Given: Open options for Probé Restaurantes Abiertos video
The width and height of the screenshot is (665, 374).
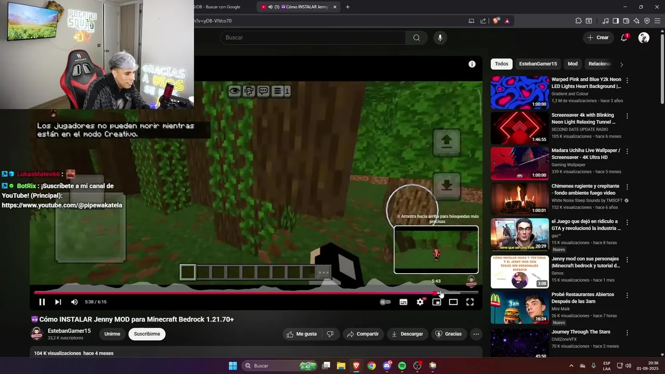Looking at the screenshot, I should (627, 295).
